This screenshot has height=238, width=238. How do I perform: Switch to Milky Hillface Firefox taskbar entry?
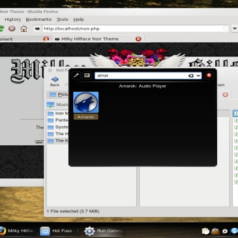tap(17, 231)
